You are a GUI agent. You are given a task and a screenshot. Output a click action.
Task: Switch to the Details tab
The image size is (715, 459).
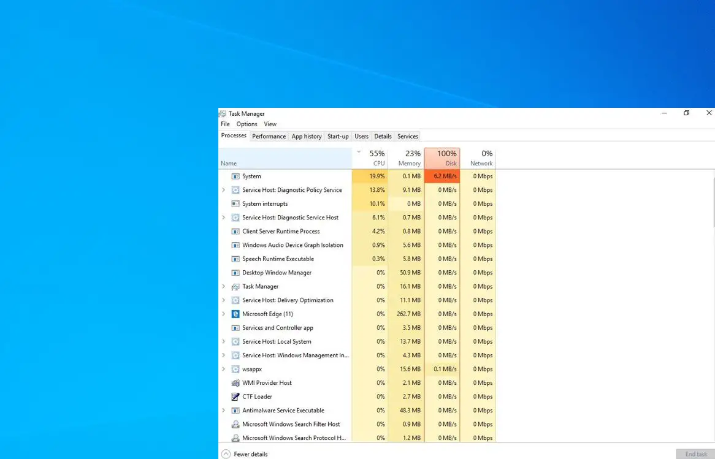pyautogui.click(x=383, y=136)
